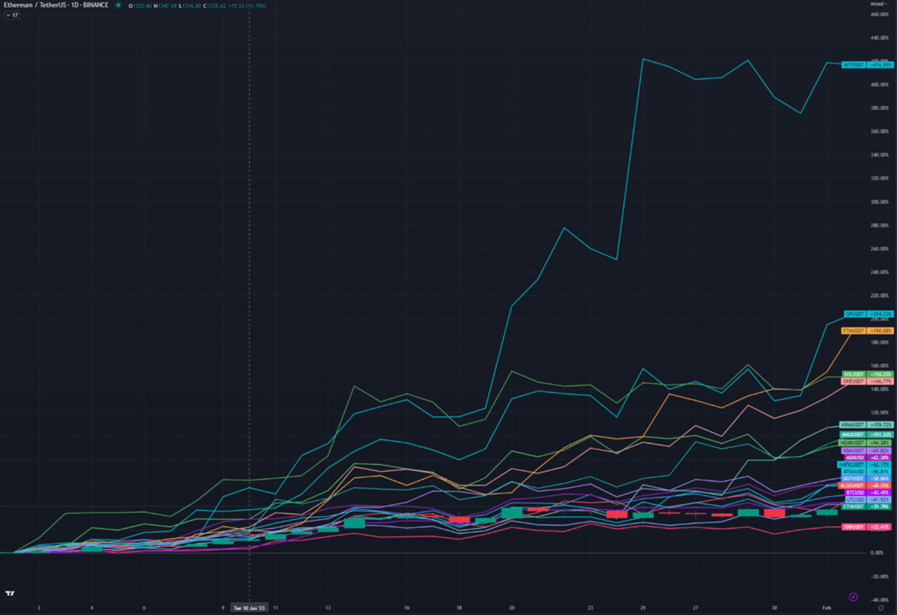Select the MINAUSDT label tag

click(x=852, y=425)
